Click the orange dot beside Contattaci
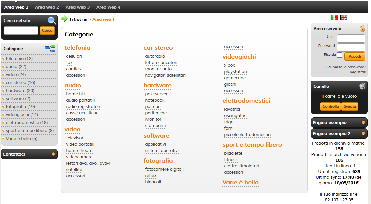This screenshot has width=371, height=204. 53,154
